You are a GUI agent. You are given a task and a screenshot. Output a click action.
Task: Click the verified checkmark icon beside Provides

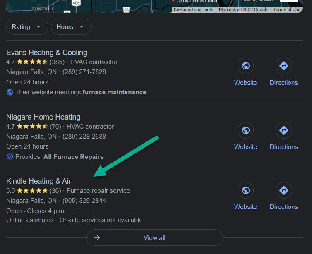click(10, 157)
